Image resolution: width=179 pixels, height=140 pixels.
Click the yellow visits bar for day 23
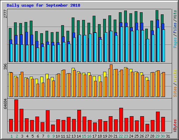pos(125,82)
